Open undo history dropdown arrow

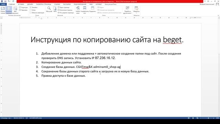pyautogui.click(x=11, y=1)
